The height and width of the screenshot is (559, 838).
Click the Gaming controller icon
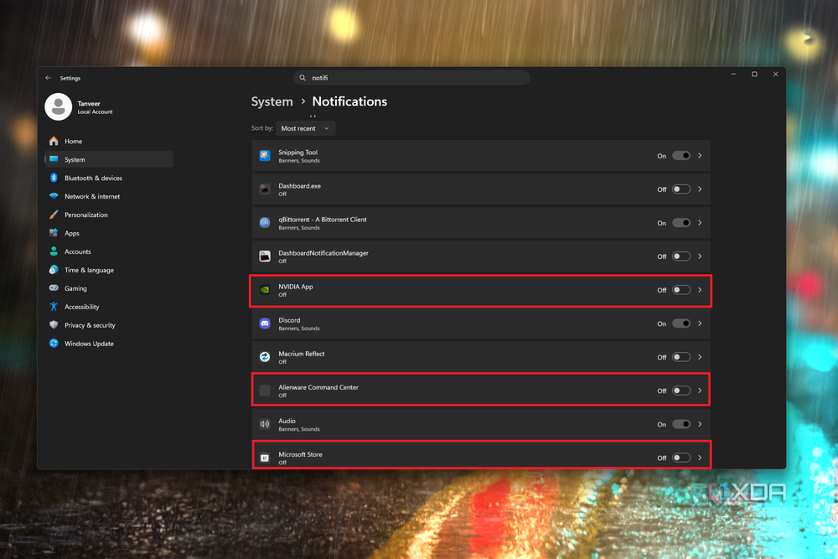pyautogui.click(x=54, y=288)
